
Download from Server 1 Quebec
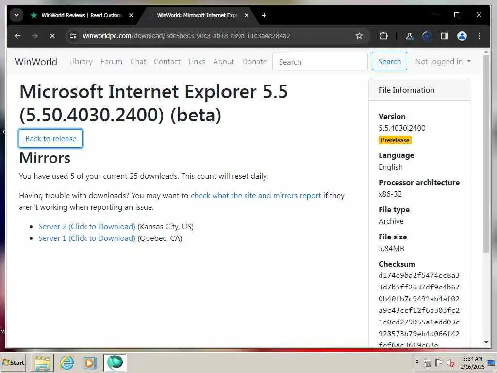87,238
